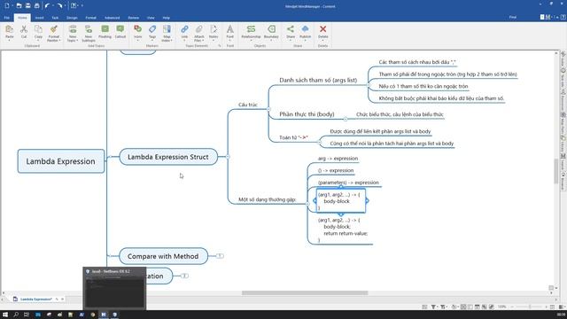Collapse the Cấu trúc branch

[x=268, y=109]
